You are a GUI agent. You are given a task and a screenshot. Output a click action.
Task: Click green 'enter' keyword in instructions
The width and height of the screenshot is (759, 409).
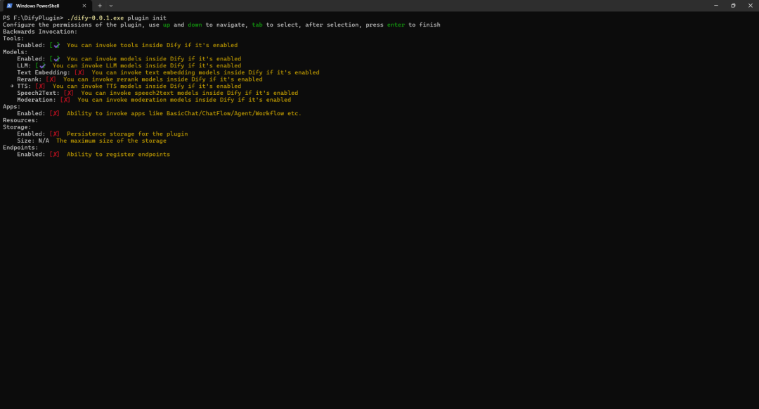396,25
